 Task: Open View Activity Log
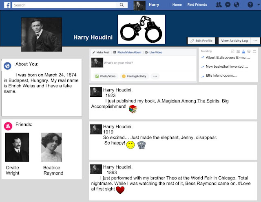pyautogui.click(x=234, y=41)
